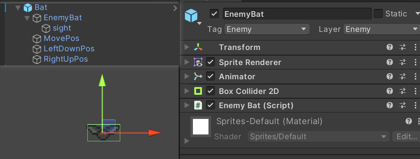Click the green Y-axis move gizmo arrow
The image size is (420, 159).
click(x=102, y=81)
